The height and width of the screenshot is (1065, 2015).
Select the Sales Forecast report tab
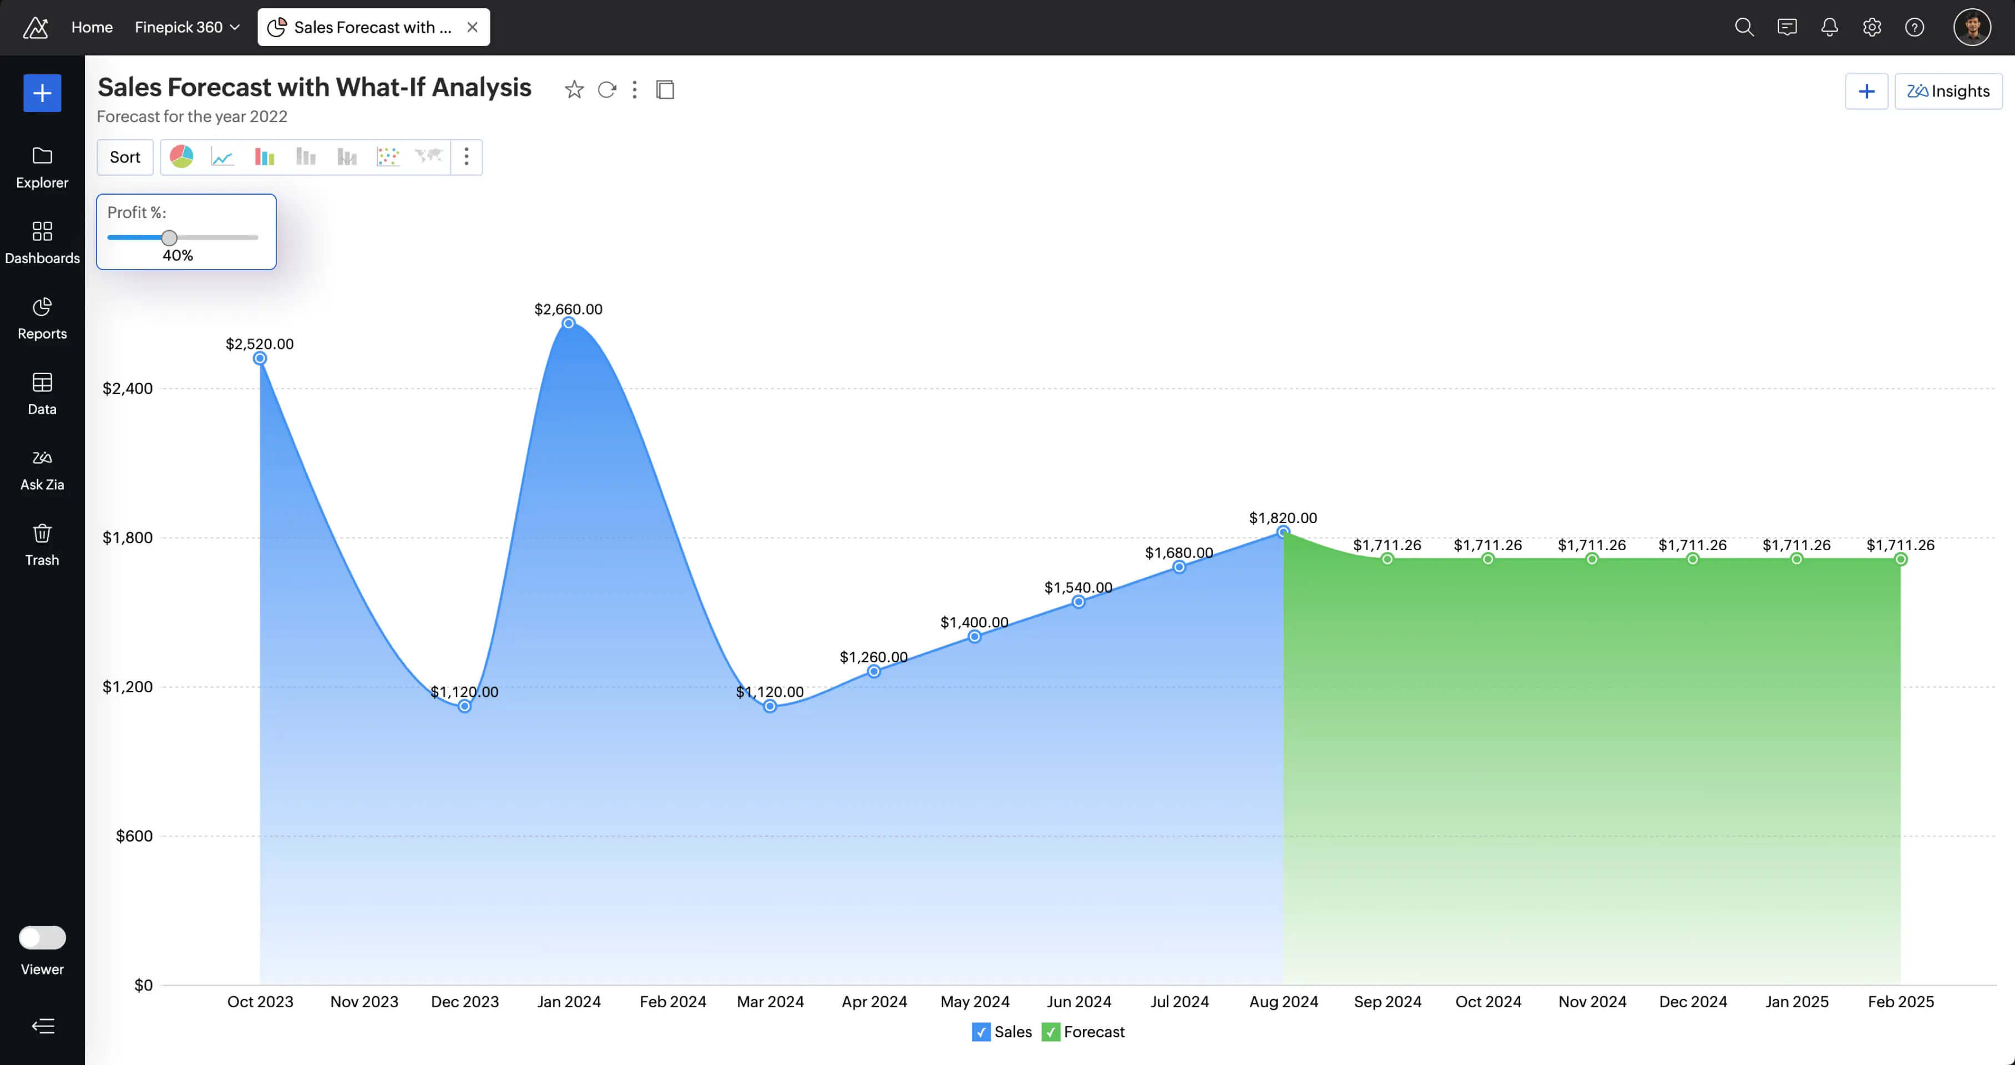[x=373, y=27]
